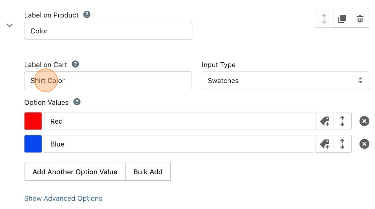Viewport: 375px width, 209px height.
Task: Add price tag to Red value
Action: click(x=324, y=121)
